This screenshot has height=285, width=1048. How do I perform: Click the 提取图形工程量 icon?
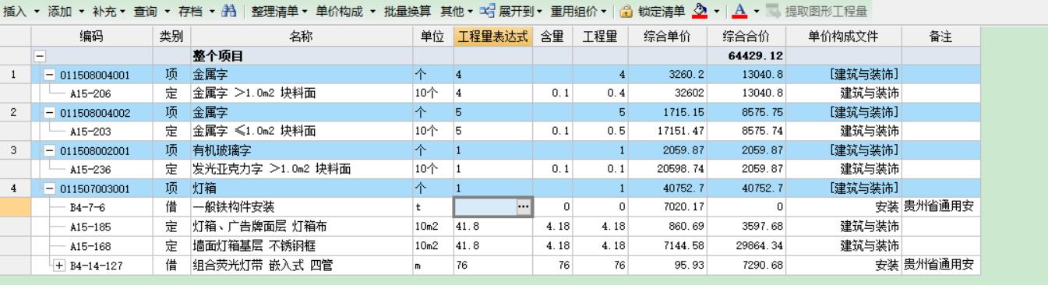click(x=772, y=11)
